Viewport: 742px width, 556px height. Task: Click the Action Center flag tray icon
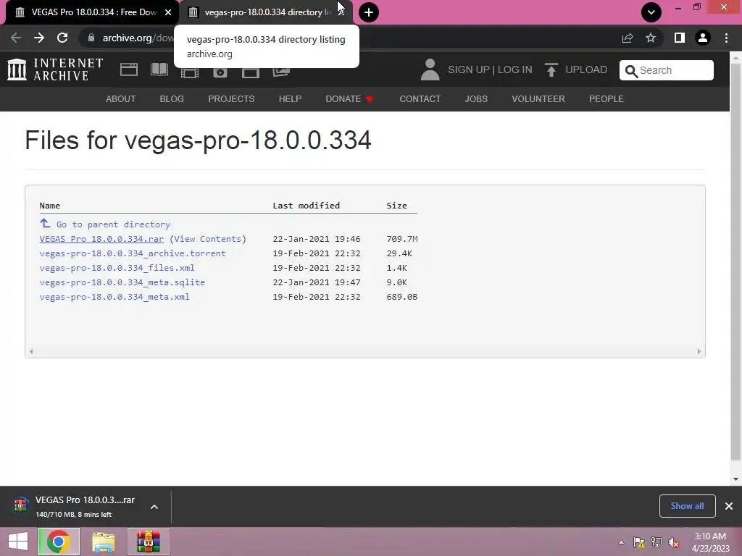tap(639, 543)
